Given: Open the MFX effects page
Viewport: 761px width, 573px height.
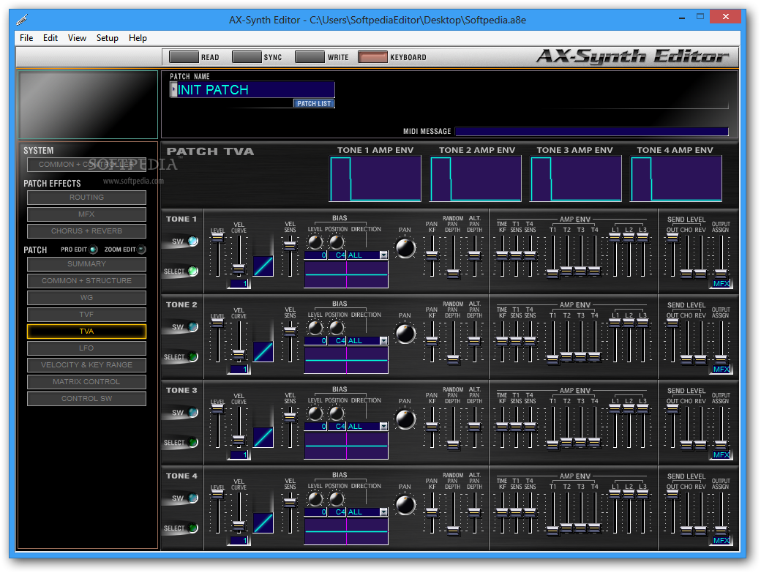Looking at the screenshot, I should [x=86, y=214].
